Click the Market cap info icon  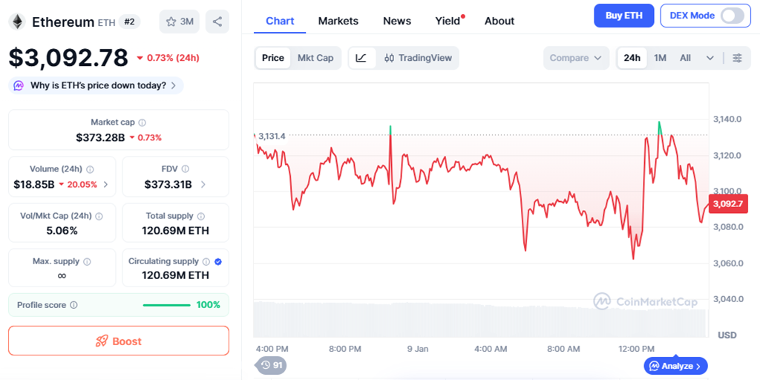(142, 122)
